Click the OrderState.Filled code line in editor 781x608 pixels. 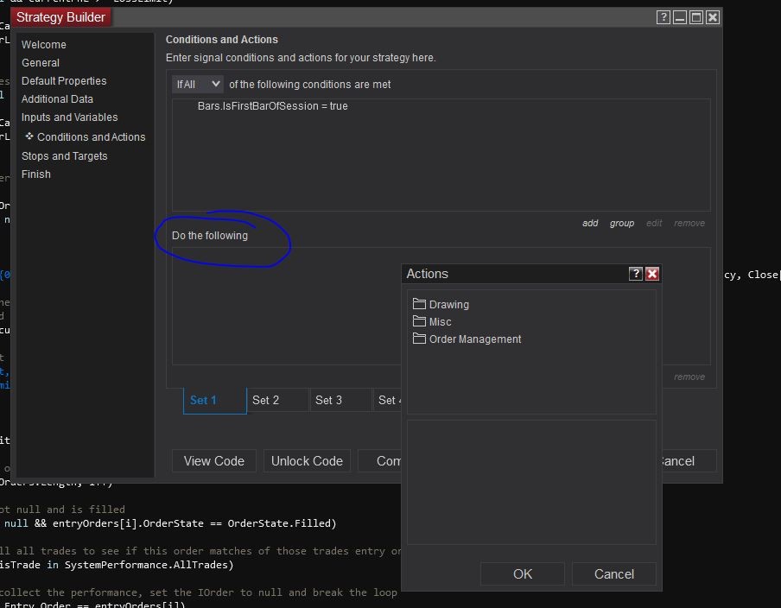pyautogui.click(x=170, y=523)
